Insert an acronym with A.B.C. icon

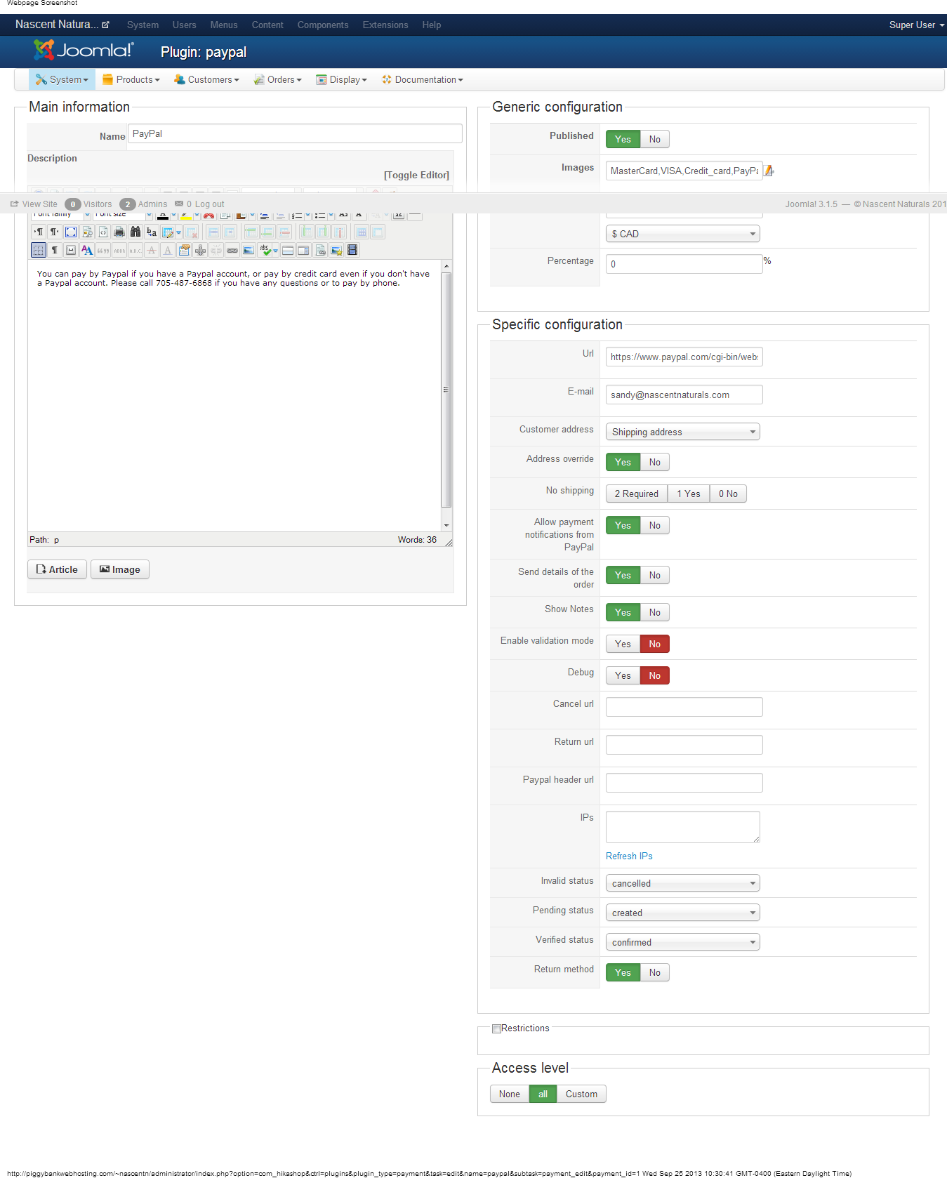[x=135, y=250]
